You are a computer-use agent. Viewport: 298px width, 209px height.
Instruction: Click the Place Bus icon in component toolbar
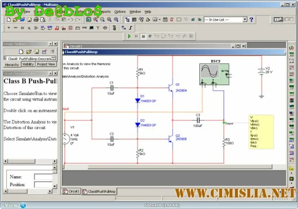(130, 28)
